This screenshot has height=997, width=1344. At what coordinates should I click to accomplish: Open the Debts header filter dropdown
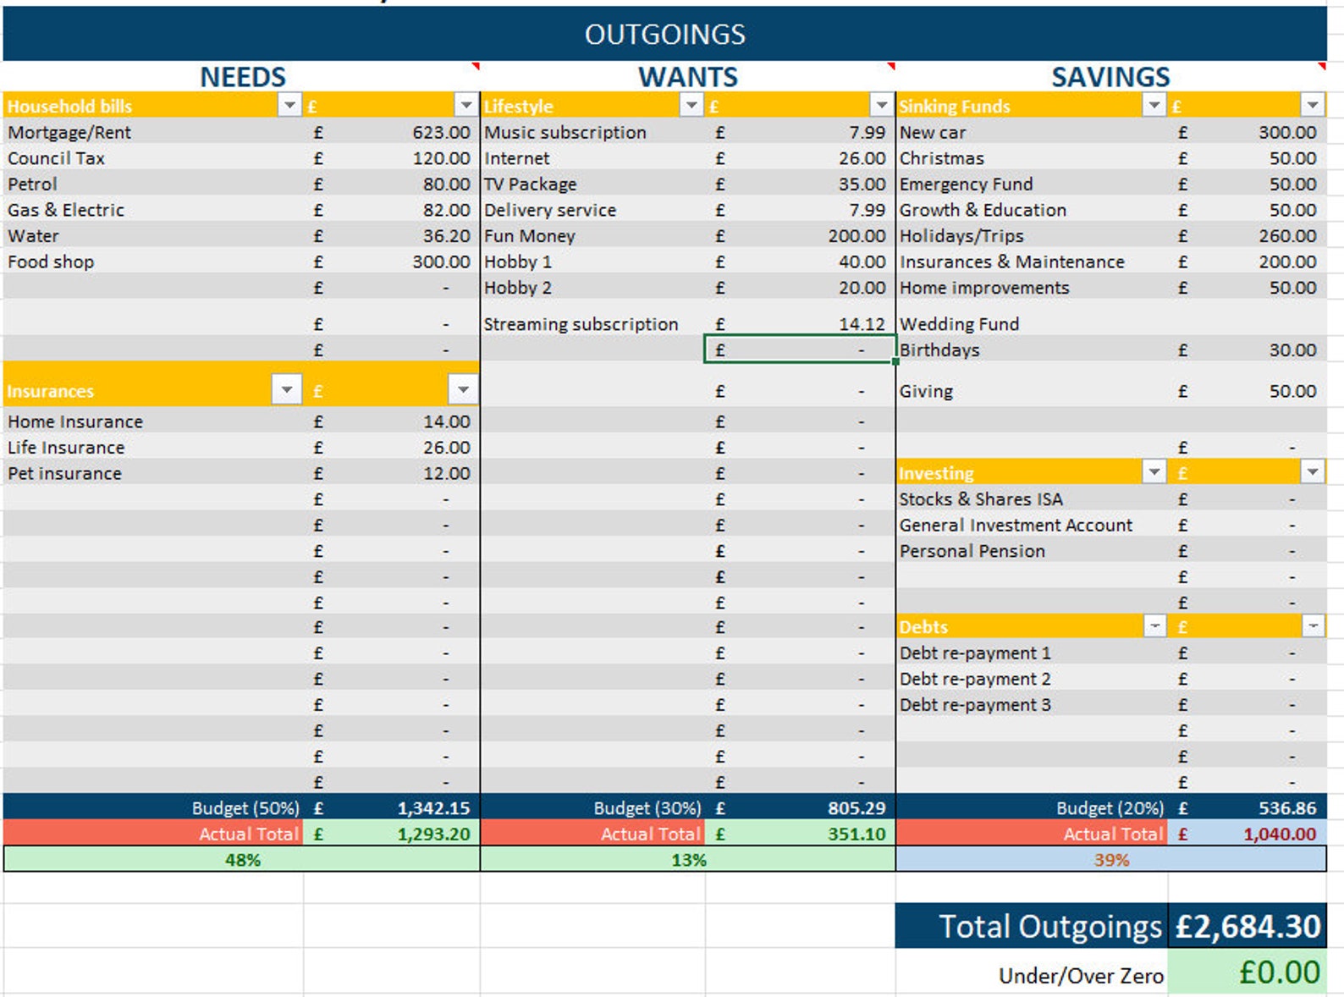pyautogui.click(x=1154, y=625)
